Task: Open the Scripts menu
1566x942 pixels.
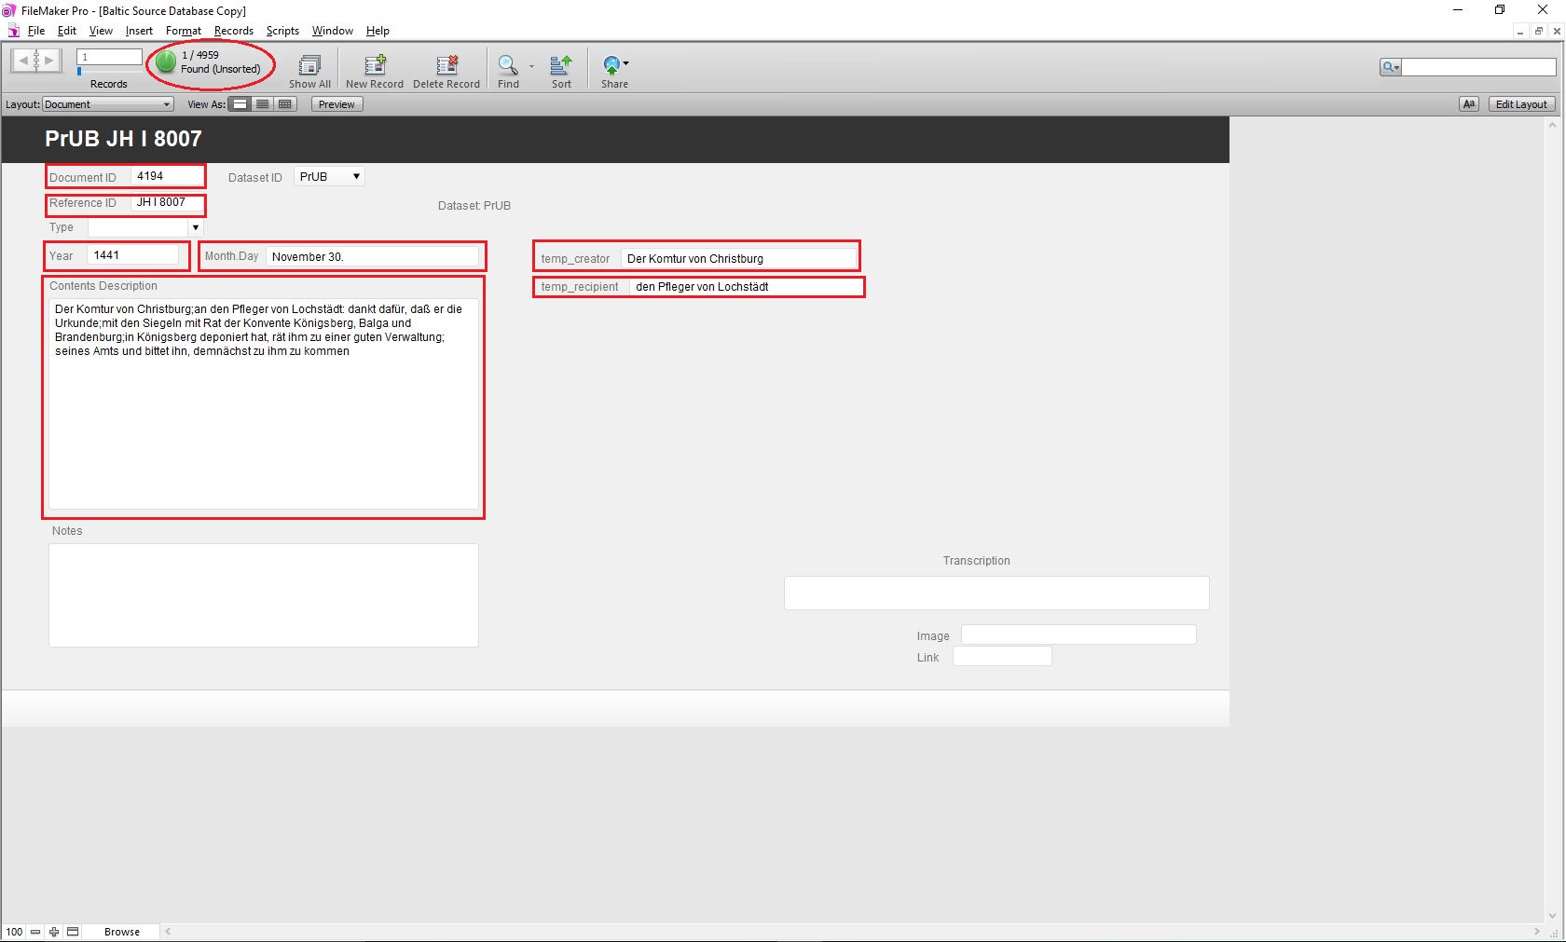Action: point(282,31)
